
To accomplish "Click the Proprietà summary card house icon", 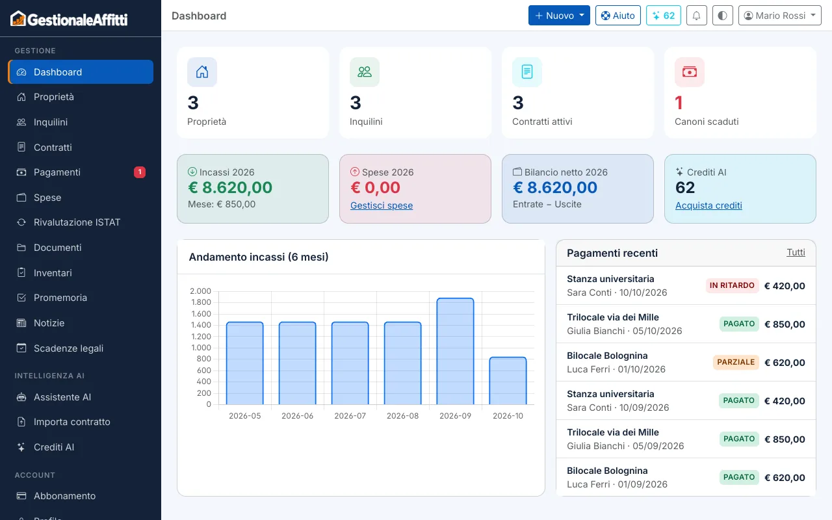I will [202, 72].
